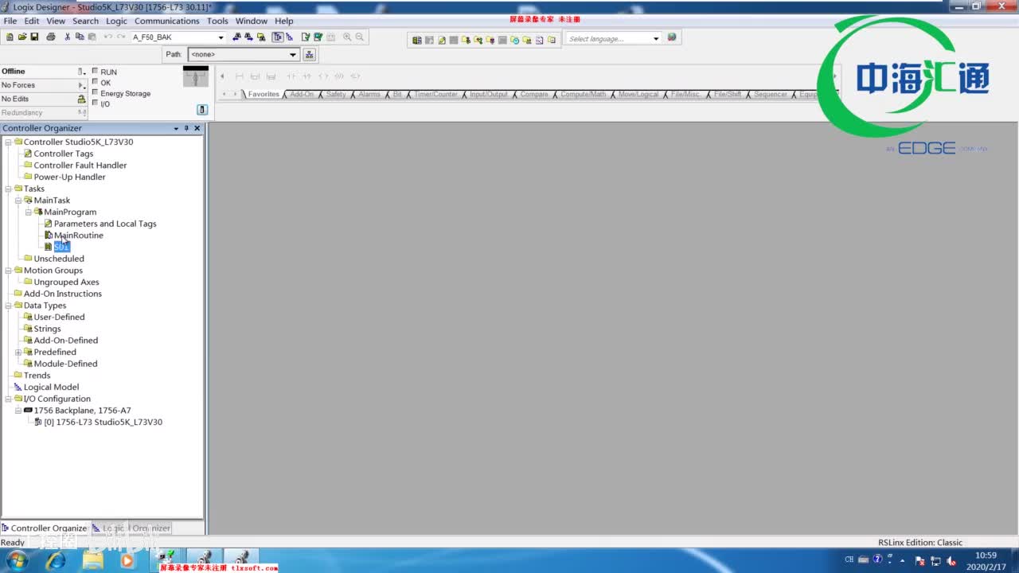Open the Path dropdown
1019x573 pixels.
pos(293,55)
